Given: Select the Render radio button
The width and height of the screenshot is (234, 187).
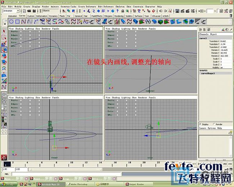Looking at the screenshot, I should [214, 124].
